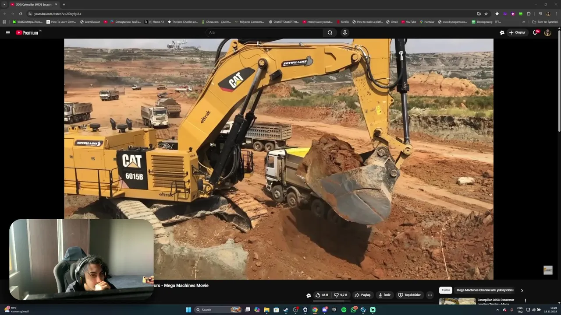Open the browser extensions puzzle icon
Screen dimensions: 561x315
coord(529,14)
